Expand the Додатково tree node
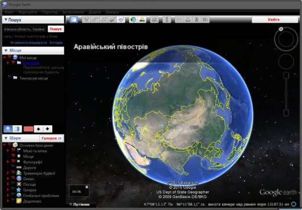The height and width of the screenshot is (210, 302). [8, 201]
